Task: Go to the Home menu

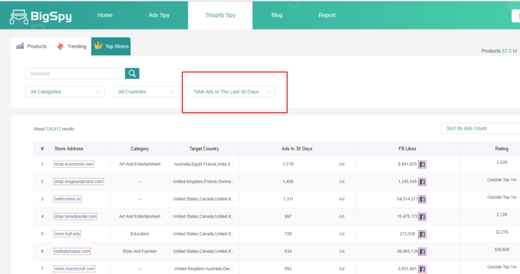Action: [105, 15]
